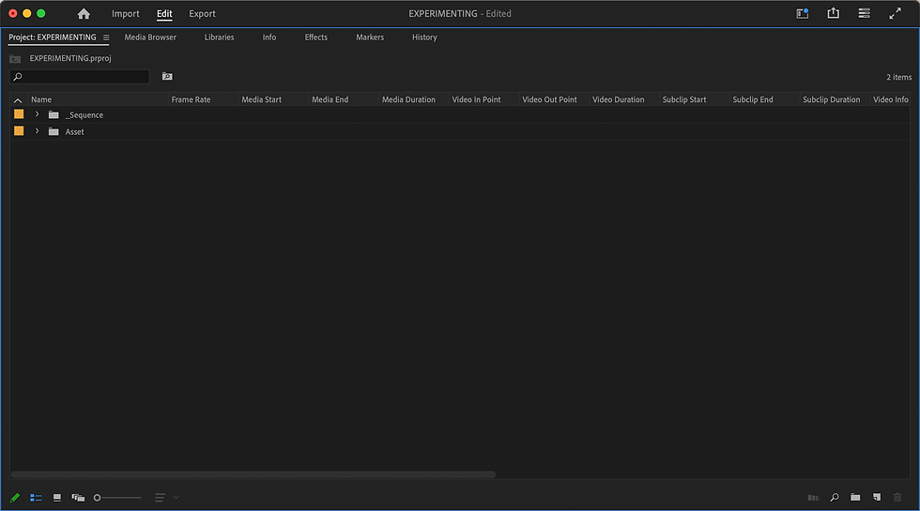This screenshot has width=920, height=511.
Task: Sort by the Video In Point column
Action: [x=477, y=99]
